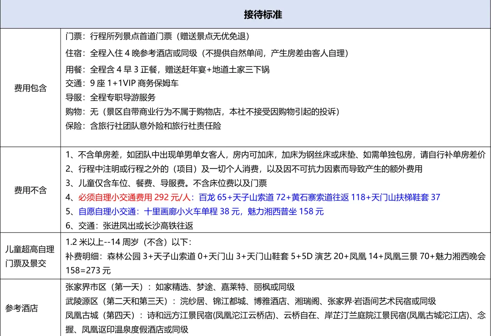Click the 接待标准 table header
Viewport: 491px width, 336px height.
coord(263,15)
